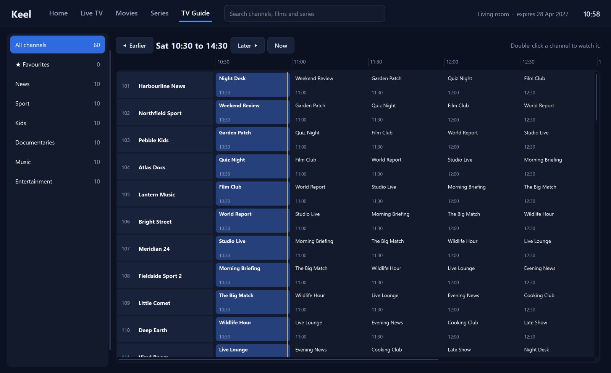Select the TV Guide tab
611x373 pixels.
coord(196,13)
